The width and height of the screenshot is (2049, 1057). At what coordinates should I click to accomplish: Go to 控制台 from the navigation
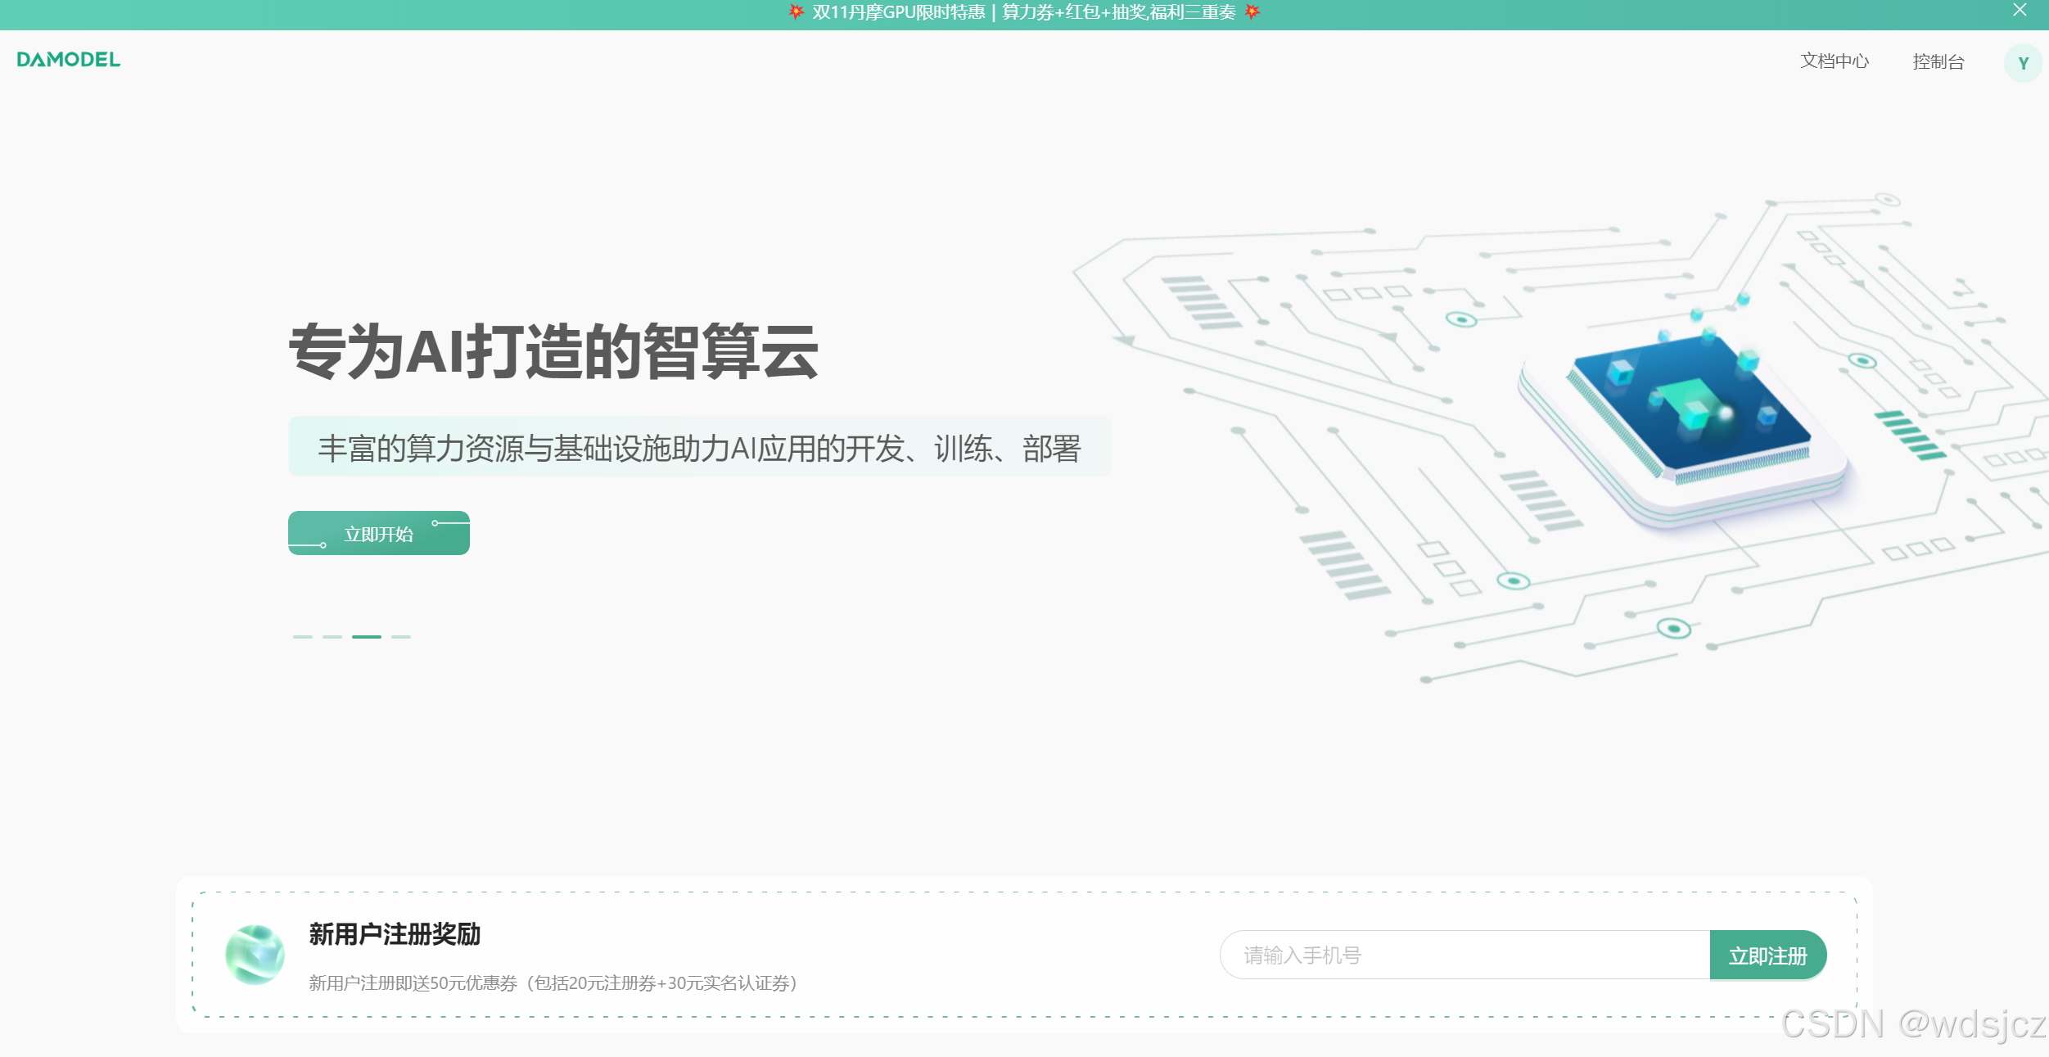click(1938, 62)
